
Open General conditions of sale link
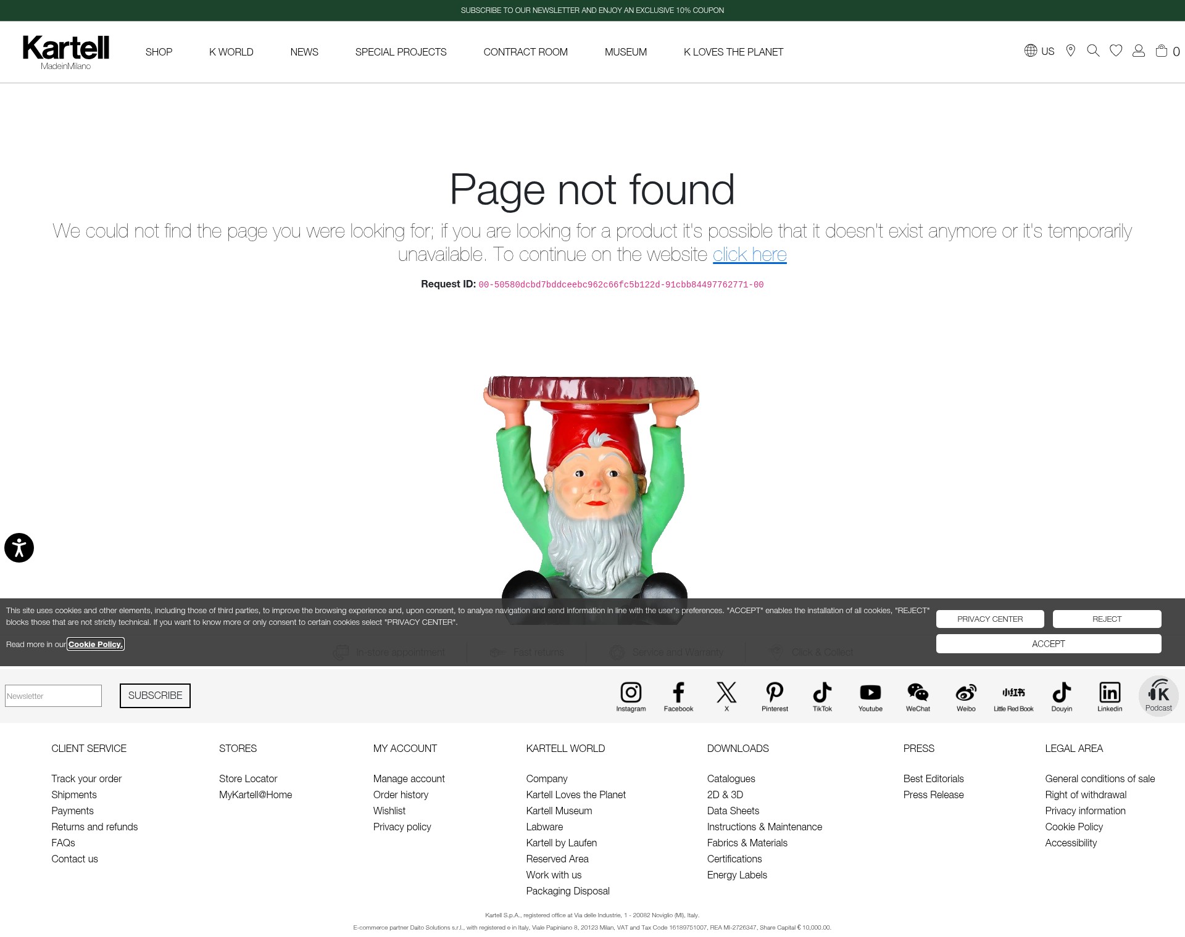click(x=1100, y=778)
